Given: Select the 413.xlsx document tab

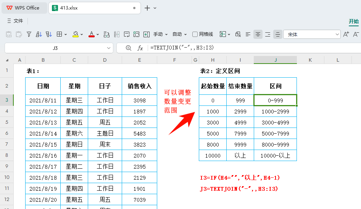Looking at the screenshot, I should (x=94, y=8).
